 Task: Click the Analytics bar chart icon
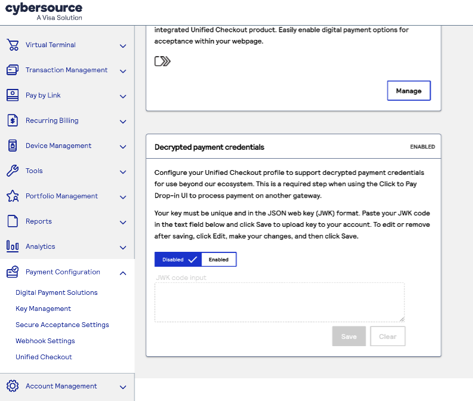(13, 246)
